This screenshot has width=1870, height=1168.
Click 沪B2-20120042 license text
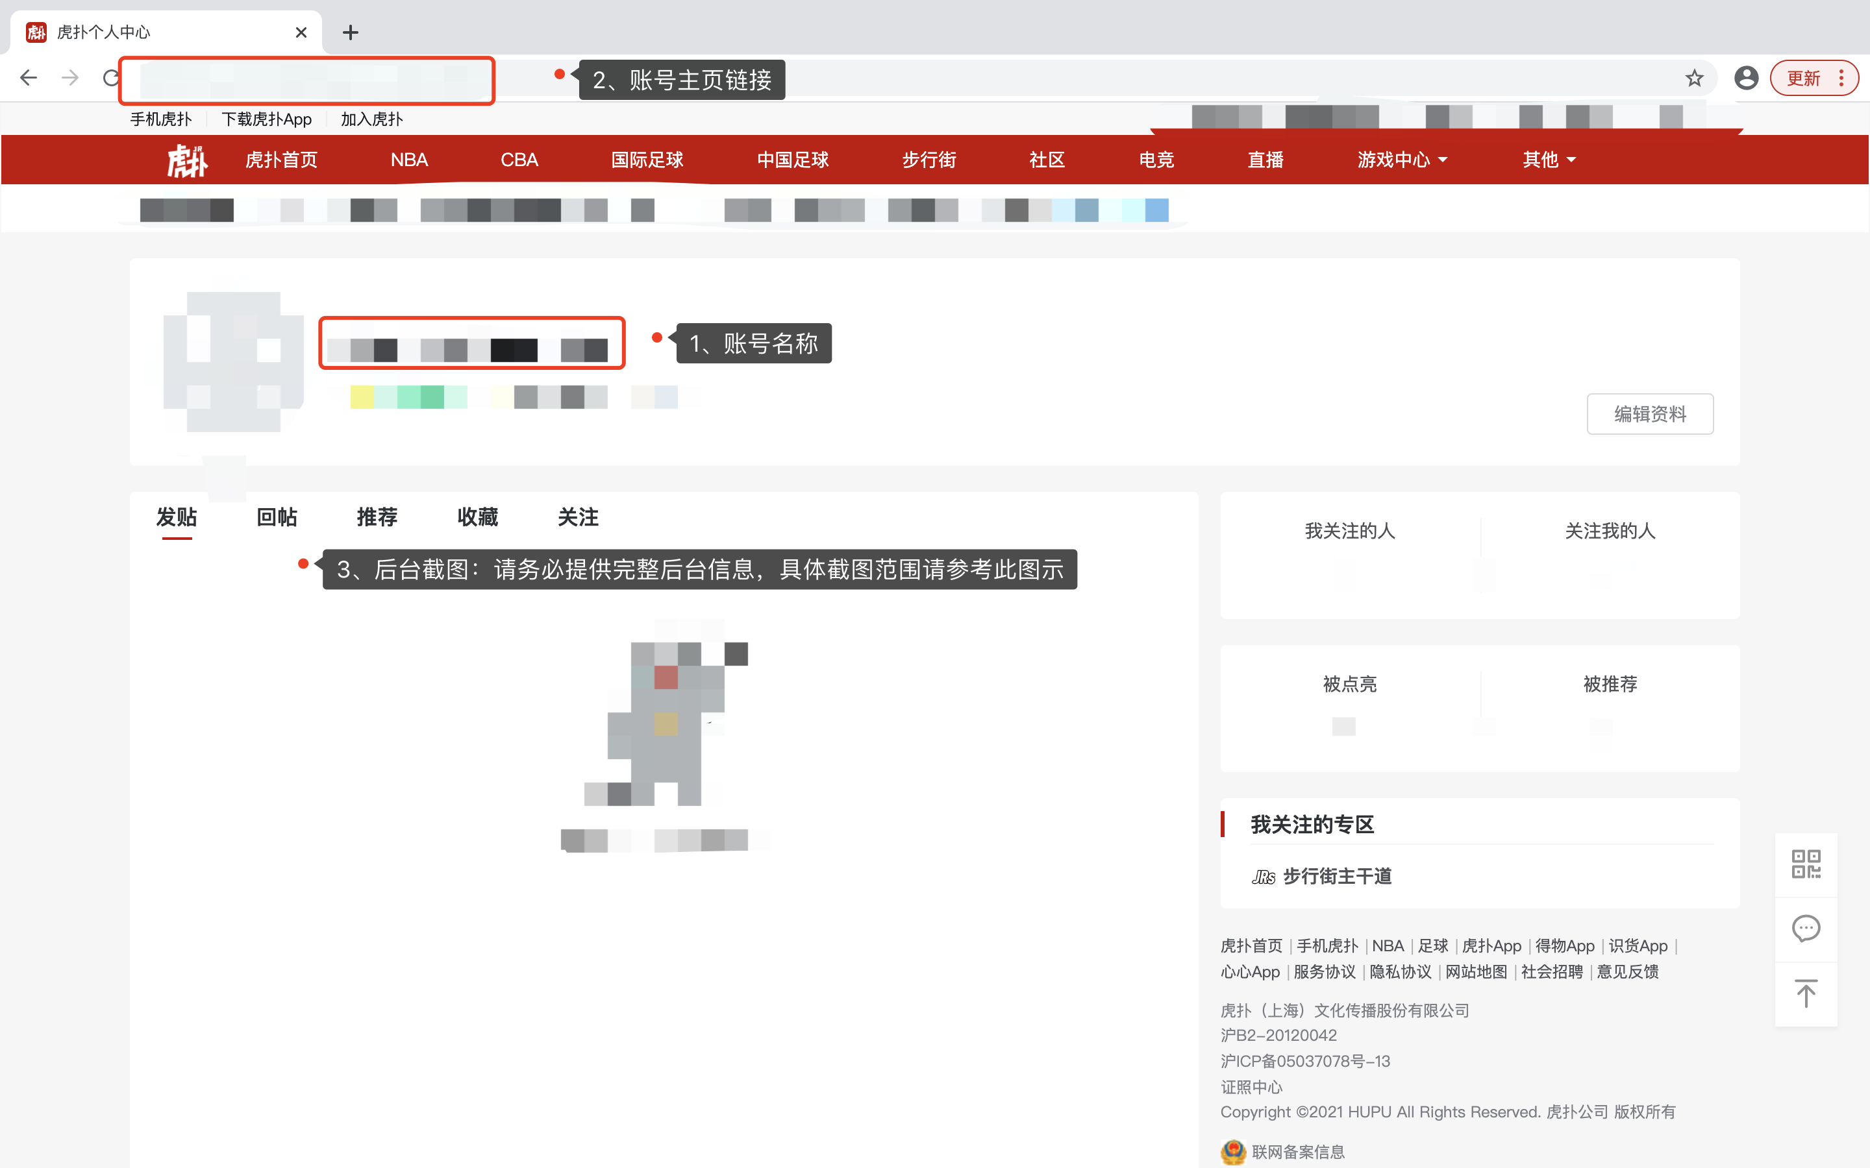pos(1278,1035)
